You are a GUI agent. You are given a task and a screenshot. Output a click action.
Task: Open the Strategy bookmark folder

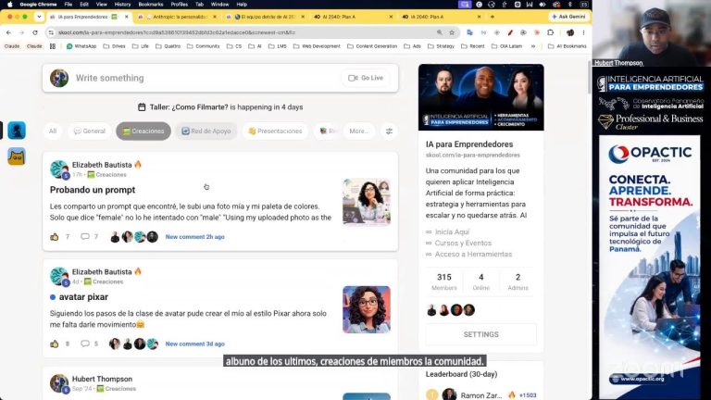coord(442,46)
